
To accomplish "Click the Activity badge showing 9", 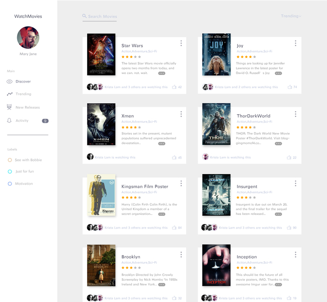I will (45, 121).
